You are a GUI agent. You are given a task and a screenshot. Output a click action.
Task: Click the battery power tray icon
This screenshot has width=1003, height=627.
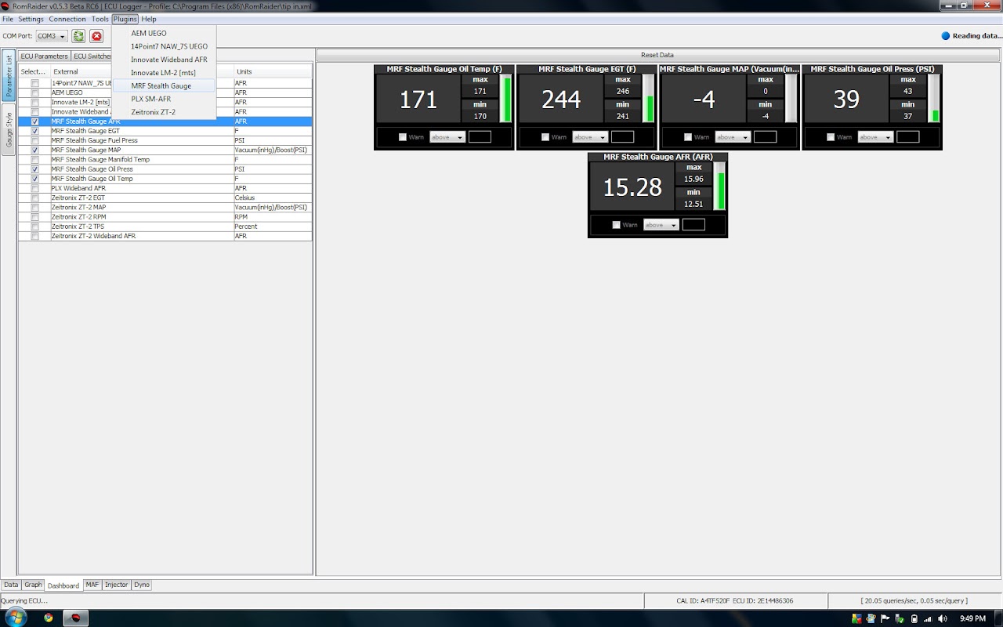pyautogui.click(x=914, y=619)
